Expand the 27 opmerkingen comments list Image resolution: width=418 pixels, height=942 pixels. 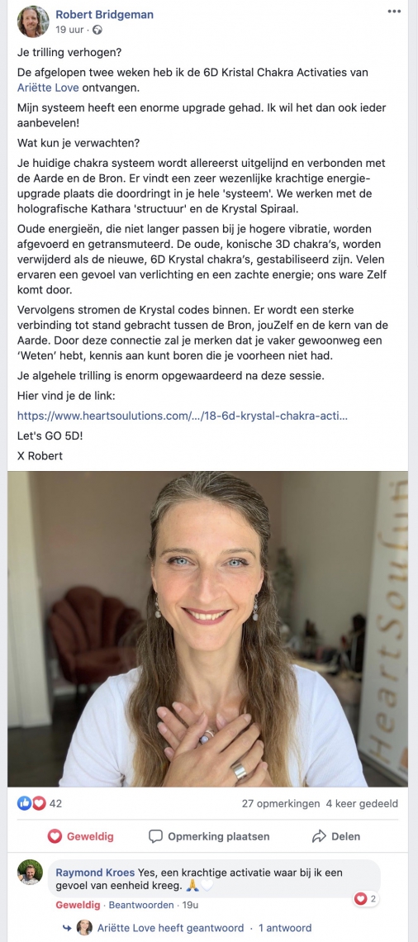[x=281, y=804]
